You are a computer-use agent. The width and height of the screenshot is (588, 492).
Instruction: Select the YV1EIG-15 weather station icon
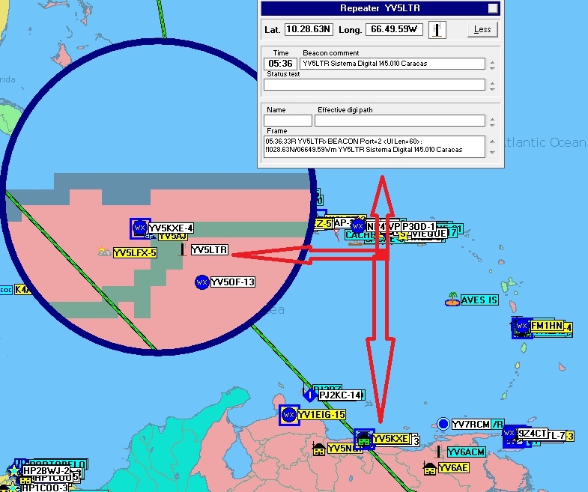[x=289, y=415]
